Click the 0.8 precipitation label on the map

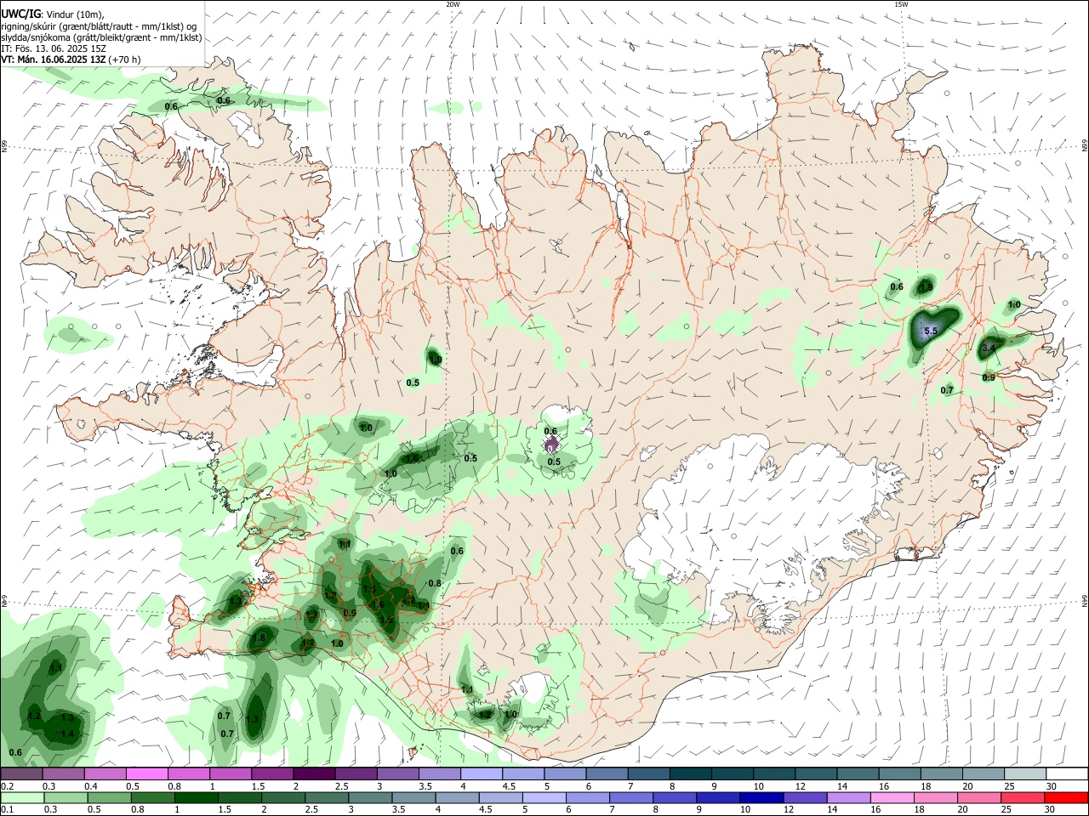435,583
